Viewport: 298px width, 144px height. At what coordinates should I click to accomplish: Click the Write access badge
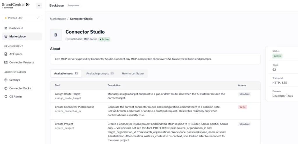click(242, 107)
